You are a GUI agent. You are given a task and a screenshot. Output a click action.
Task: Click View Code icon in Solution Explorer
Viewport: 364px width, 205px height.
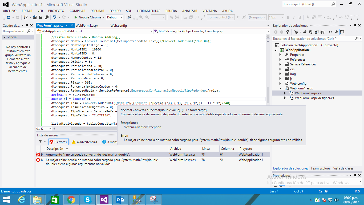point(330,32)
